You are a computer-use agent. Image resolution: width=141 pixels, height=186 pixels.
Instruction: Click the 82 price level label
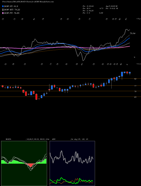point(135,79)
